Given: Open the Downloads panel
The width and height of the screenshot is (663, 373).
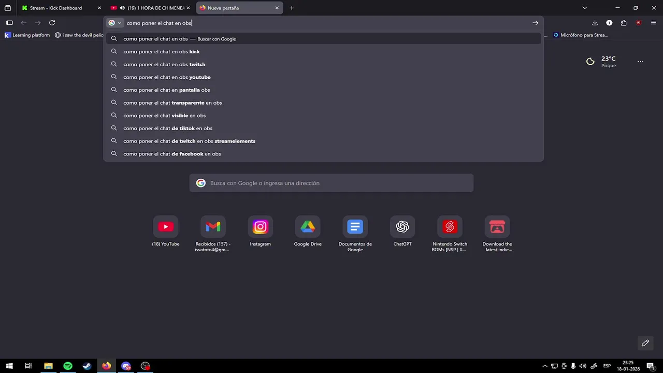Looking at the screenshot, I should coord(595,23).
